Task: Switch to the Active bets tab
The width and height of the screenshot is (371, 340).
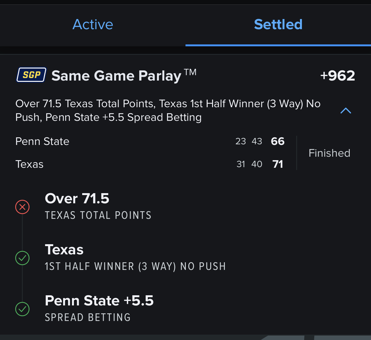Action: pos(93,24)
